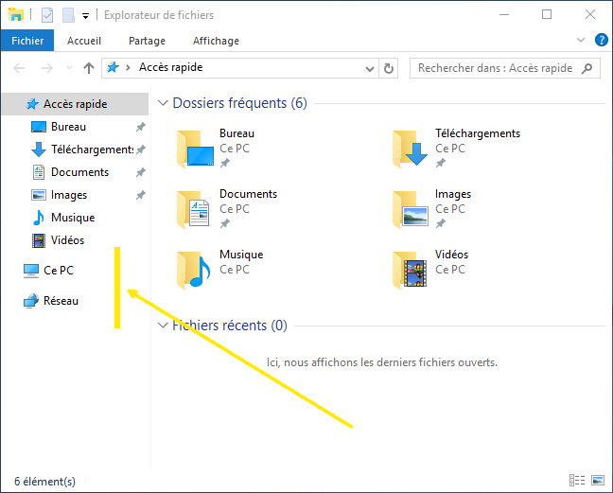The width and height of the screenshot is (613, 493).
Task: Open recent locations dropdown arrow
Action: click(x=70, y=68)
